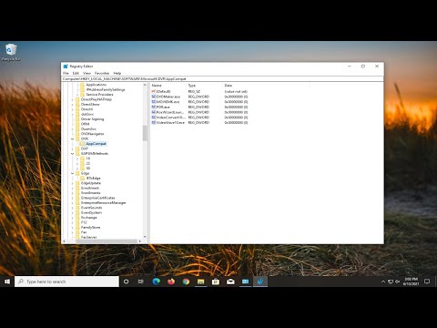Expand the FamilyStore key

pos(73,227)
